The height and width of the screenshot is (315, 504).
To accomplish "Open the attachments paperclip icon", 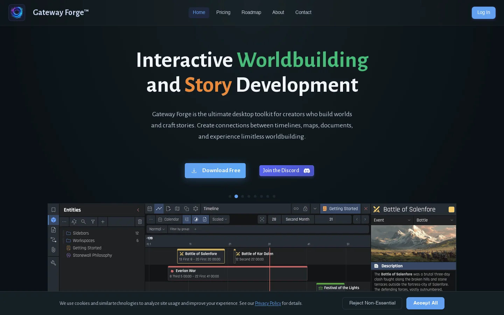I will click(54, 250).
